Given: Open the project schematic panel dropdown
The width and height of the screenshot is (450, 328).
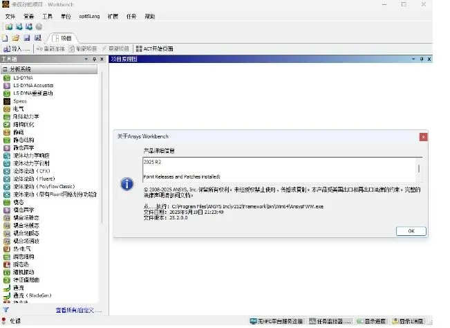Looking at the screenshot, I should 413,60.
